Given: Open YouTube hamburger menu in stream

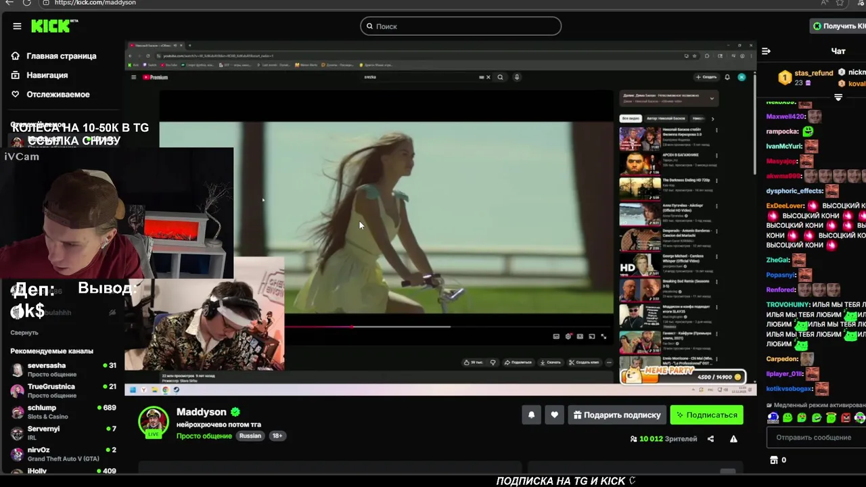Looking at the screenshot, I should [133, 77].
